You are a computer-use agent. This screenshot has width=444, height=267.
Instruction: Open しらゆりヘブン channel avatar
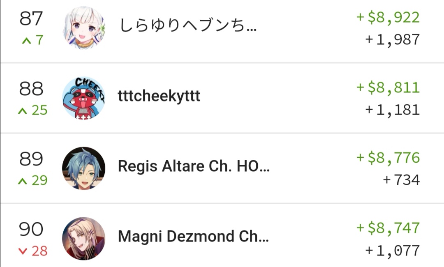pos(84,28)
